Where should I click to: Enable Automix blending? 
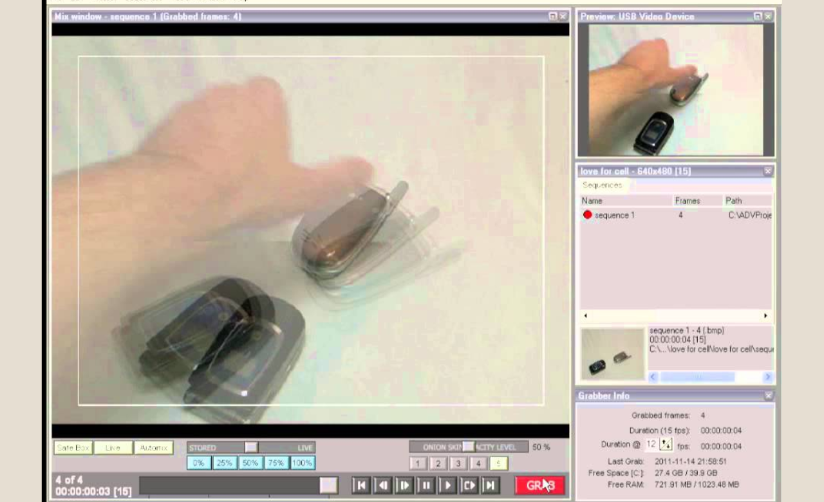pos(153,447)
